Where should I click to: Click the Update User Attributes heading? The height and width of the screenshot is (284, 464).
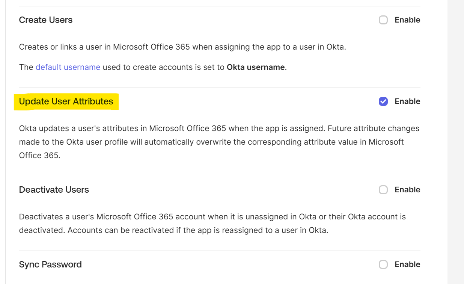coord(66,101)
